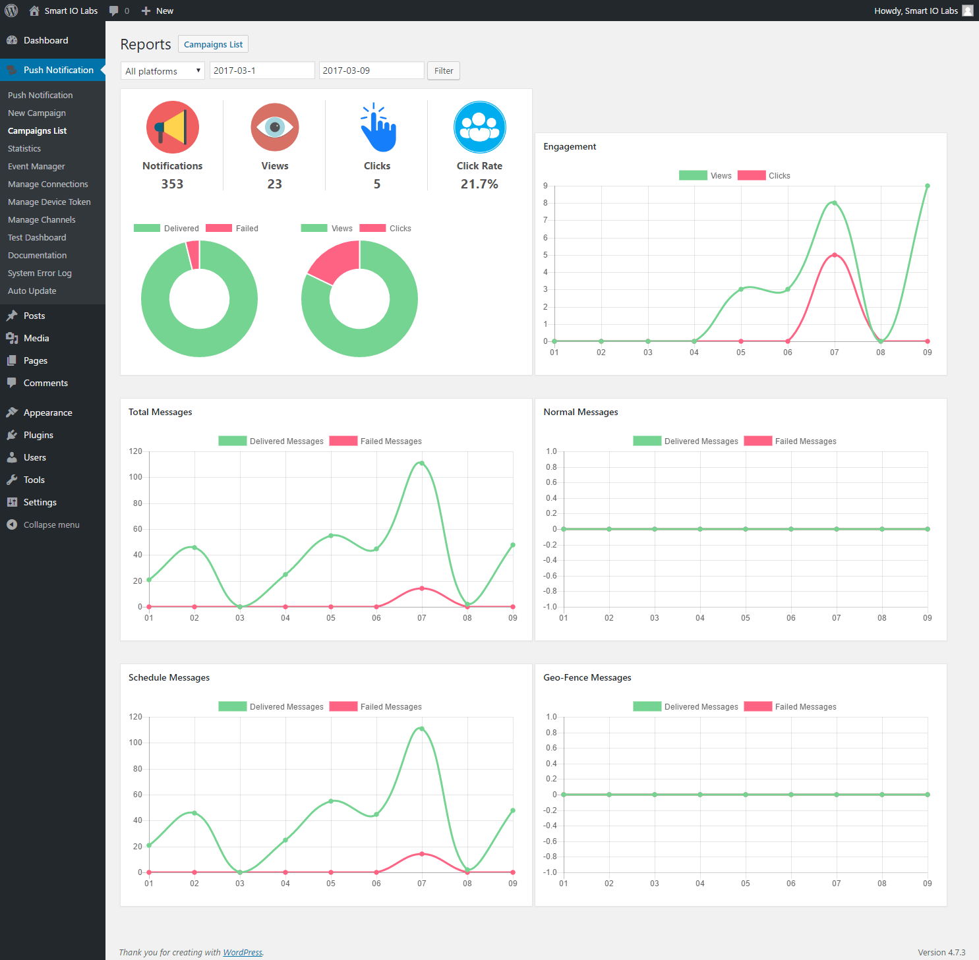This screenshot has width=979, height=960.
Task: Open the comments bubble icon in admin bar
Action: 114,11
